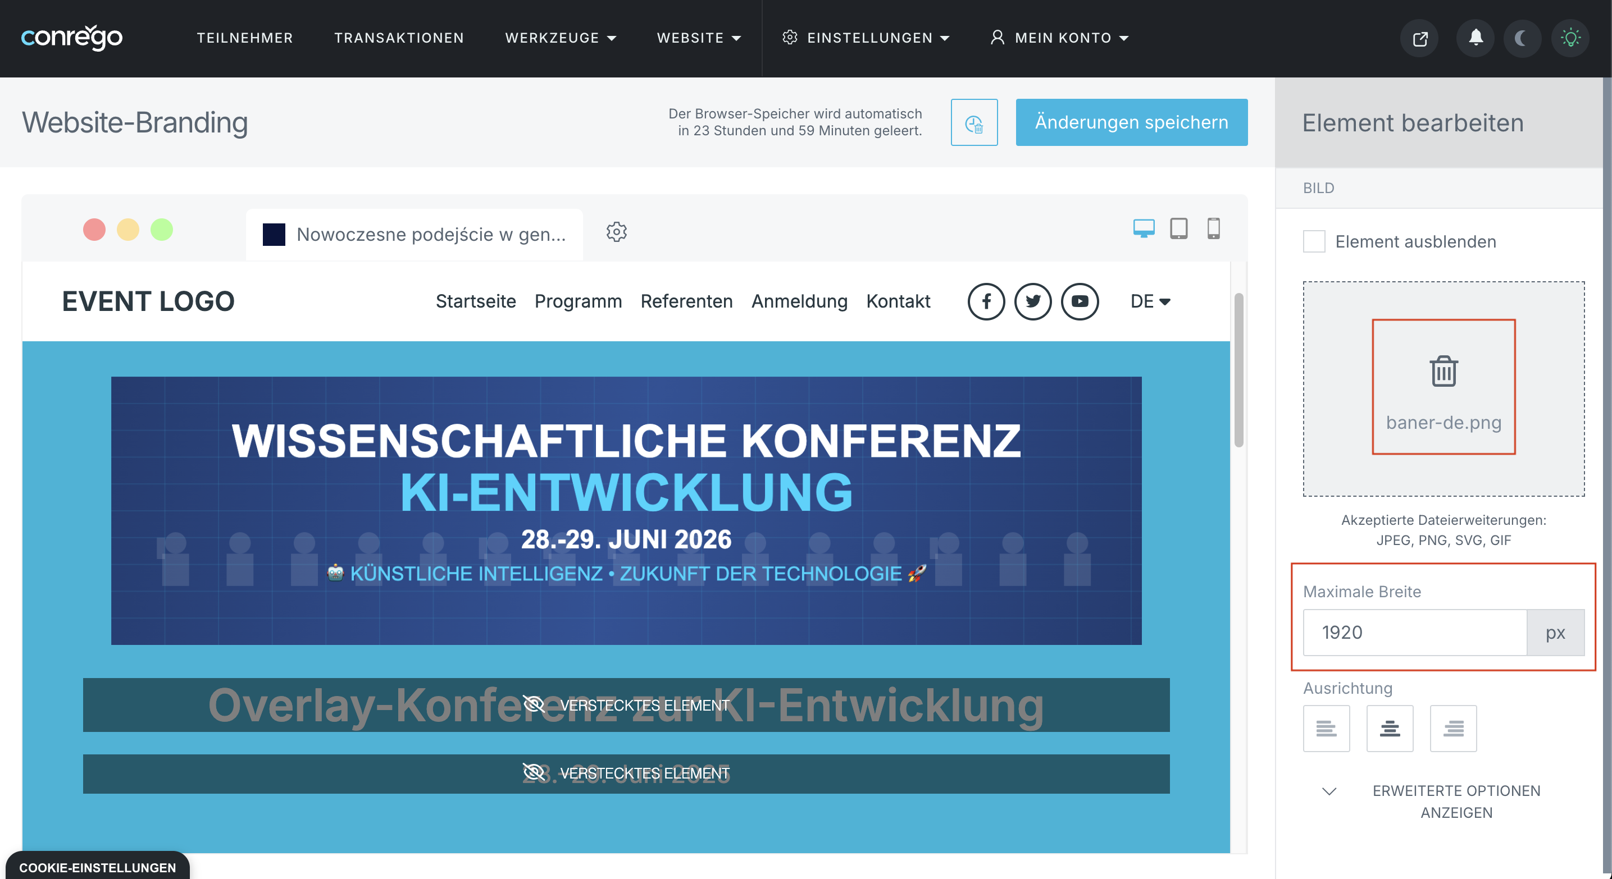Enable the Element ausblenden checkbox
The height and width of the screenshot is (879, 1612).
[x=1314, y=241]
